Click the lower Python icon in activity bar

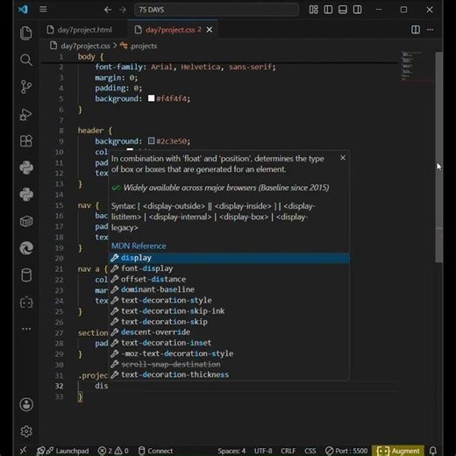[x=26, y=195]
